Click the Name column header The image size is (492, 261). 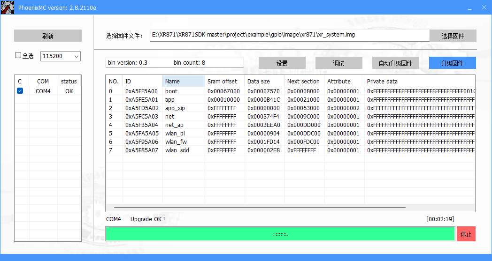point(183,81)
